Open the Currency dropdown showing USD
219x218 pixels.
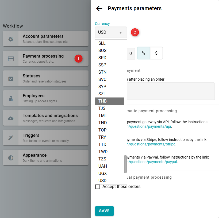(111, 32)
